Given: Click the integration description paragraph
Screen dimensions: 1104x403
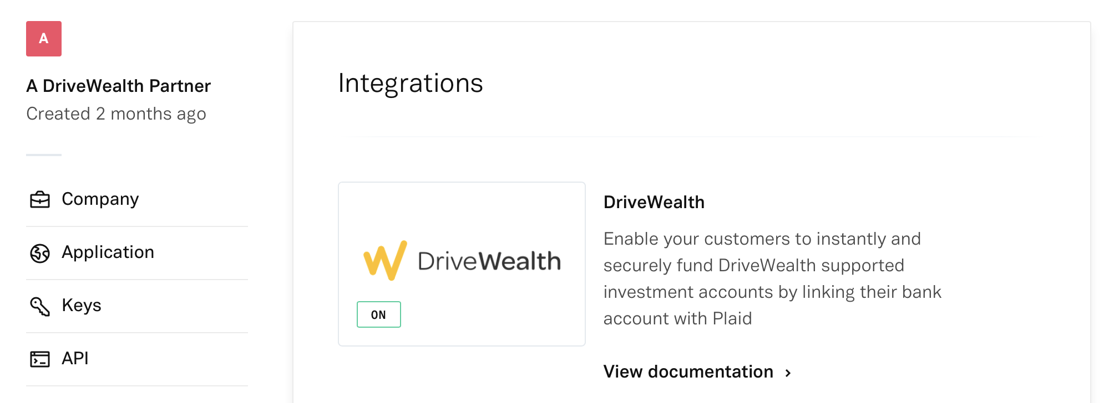Looking at the screenshot, I should tap(772, 278).
